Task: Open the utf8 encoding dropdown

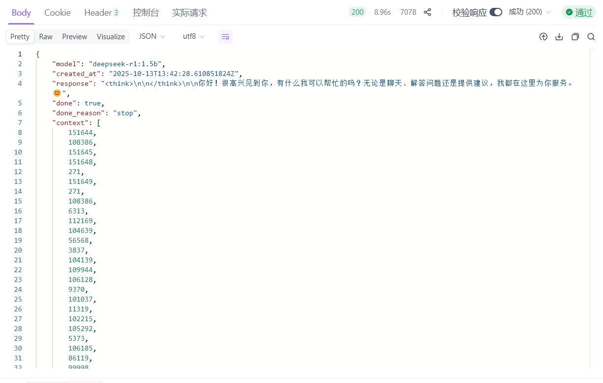Action: coord(194,36)
